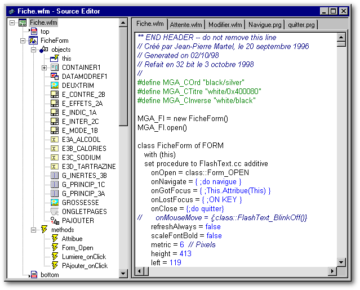Image resolution: width=360 pixels, height=290 pixels.
Task: Click the E3A_ALCOOL entryfield icon
Action: 55,140
